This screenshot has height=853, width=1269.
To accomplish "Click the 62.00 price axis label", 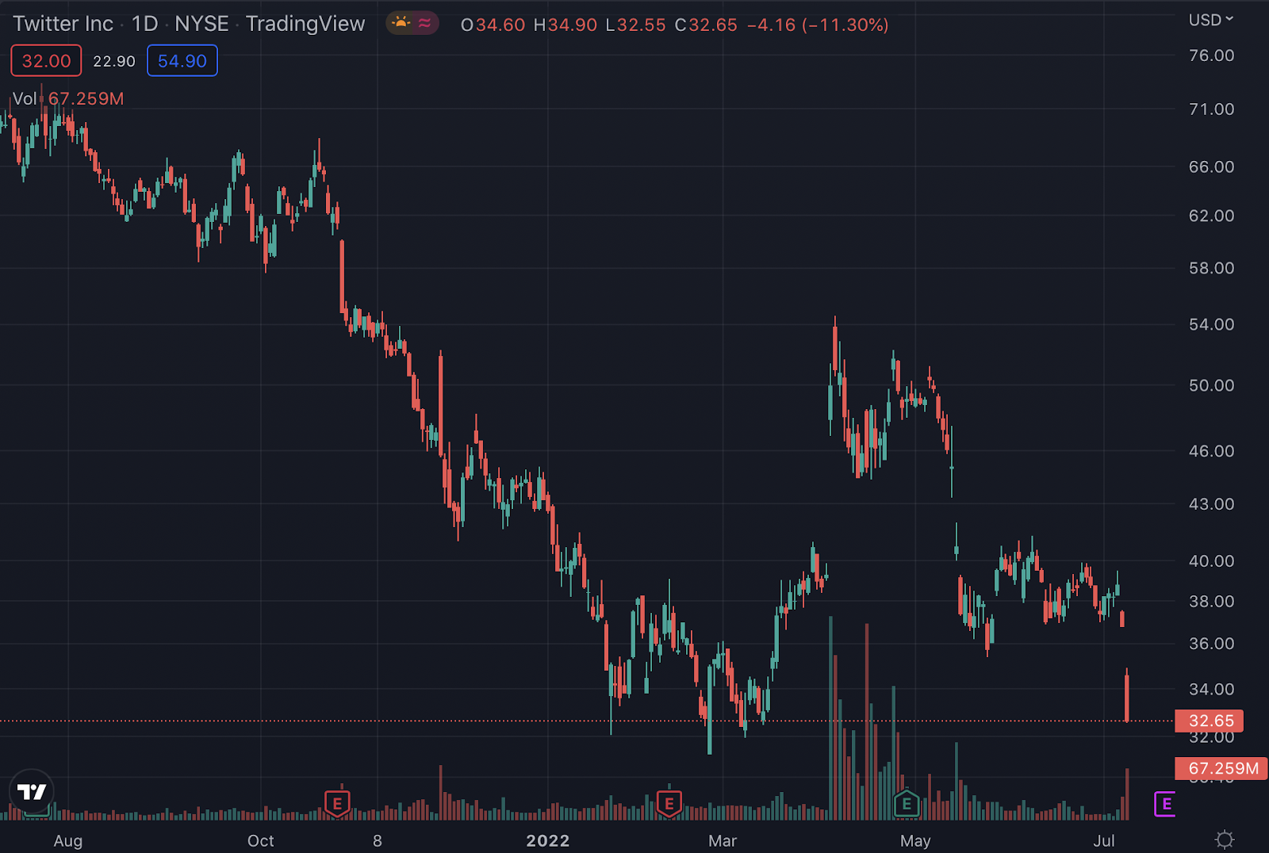I will (x=1211, y=216).
